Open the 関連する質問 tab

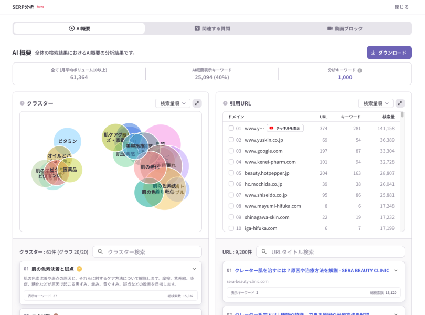[x=212, y=28]
